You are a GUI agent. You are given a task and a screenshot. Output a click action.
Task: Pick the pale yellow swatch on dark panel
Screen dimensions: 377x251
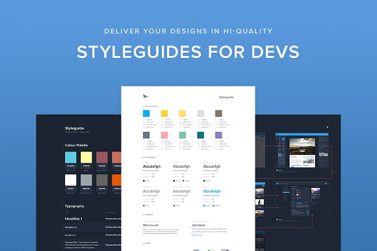point(86,157)
